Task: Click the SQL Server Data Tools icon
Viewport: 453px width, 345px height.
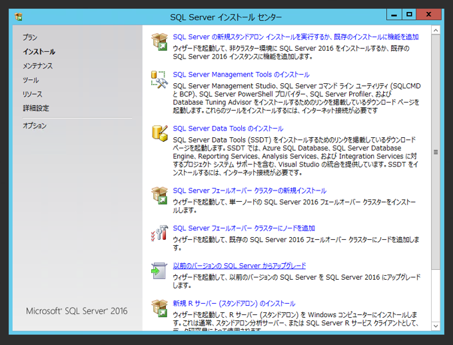Action: click(160, 133)
